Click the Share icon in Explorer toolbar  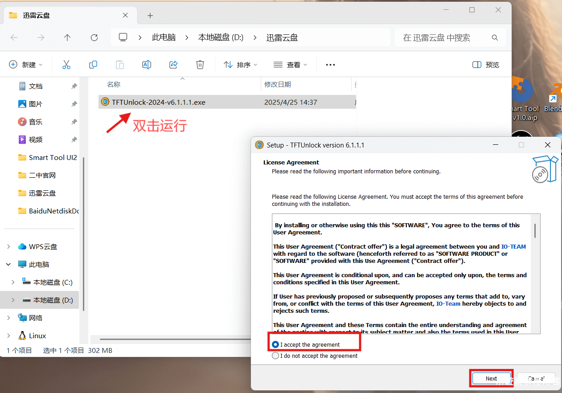pyautogui.click(x=173, y=65)
